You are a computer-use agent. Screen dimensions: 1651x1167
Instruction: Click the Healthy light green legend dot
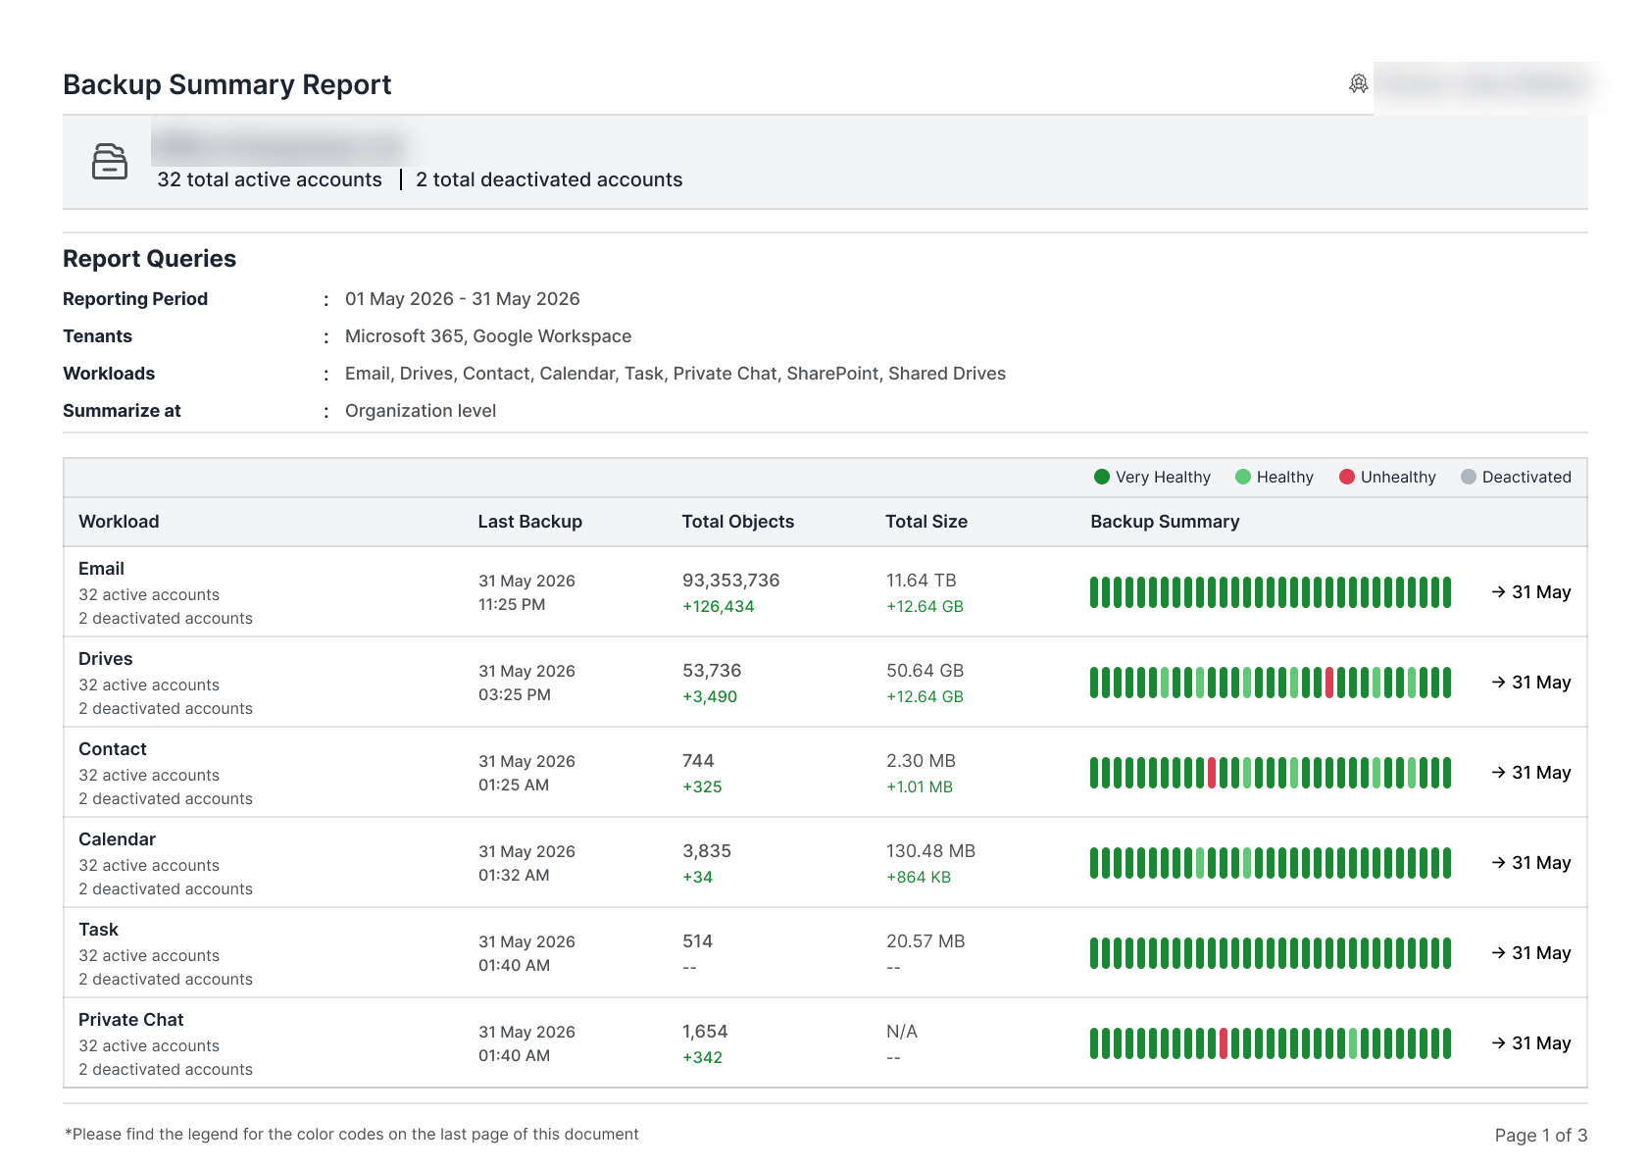pos(1243,477)
